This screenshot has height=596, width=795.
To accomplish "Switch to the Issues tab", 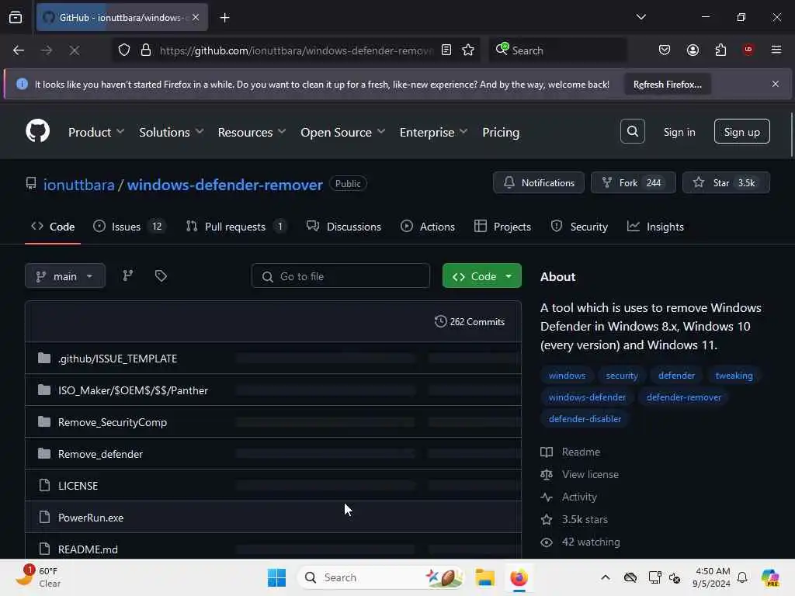I will tap(128, 227).
